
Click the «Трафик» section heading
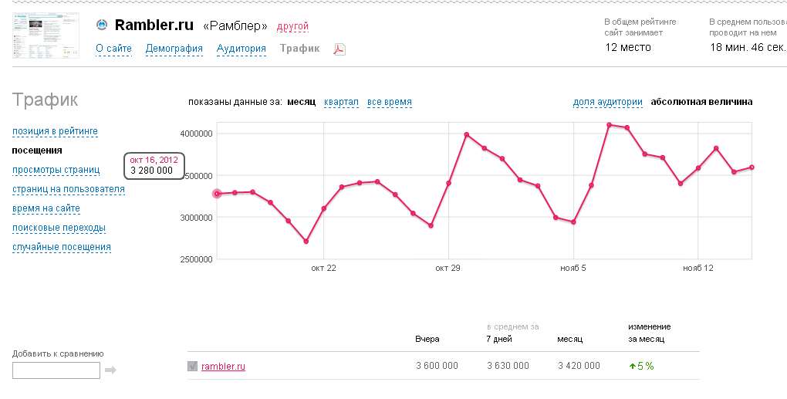click(x=46, y=100)
